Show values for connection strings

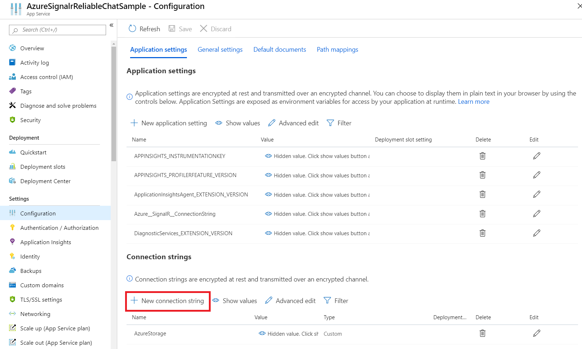pos(234,301)
